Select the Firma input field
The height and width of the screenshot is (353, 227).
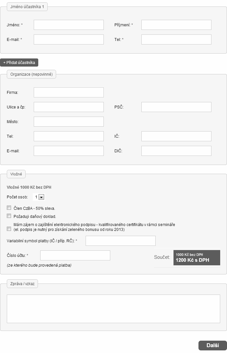pyautogui.click(x=68, y=92)
